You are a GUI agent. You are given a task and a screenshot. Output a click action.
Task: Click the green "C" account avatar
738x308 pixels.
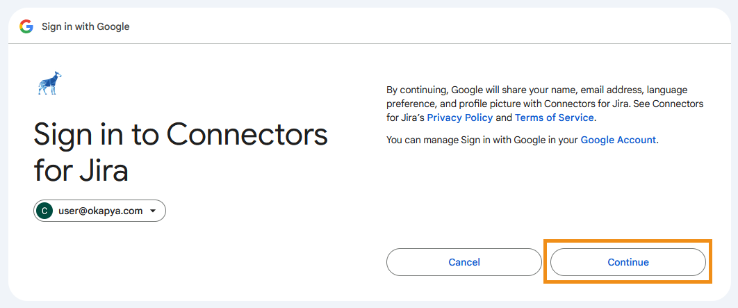[45, 211]
